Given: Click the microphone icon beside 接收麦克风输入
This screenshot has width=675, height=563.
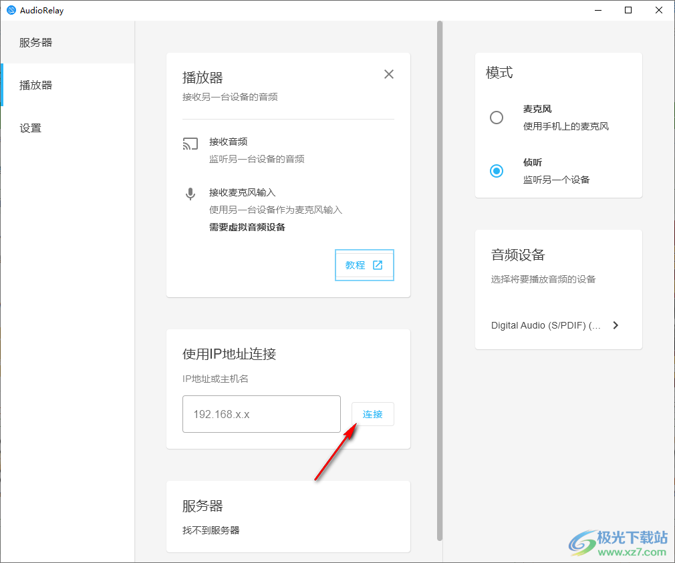Looking at the screenshot, I should tap(190, 194).
